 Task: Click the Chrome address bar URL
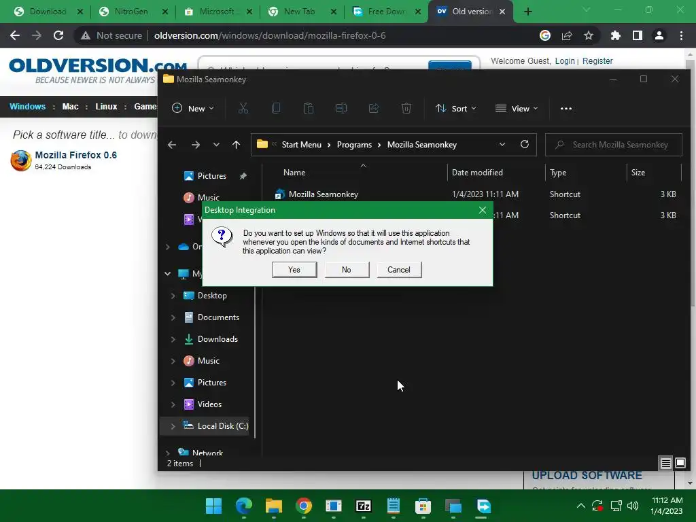269,35
